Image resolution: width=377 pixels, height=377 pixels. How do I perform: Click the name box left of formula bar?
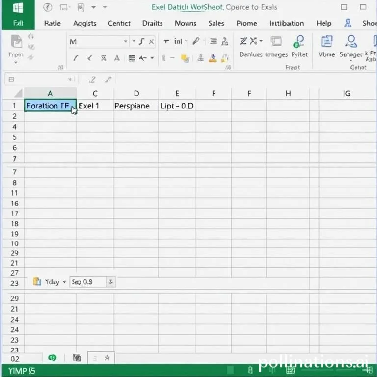(40, 80)
